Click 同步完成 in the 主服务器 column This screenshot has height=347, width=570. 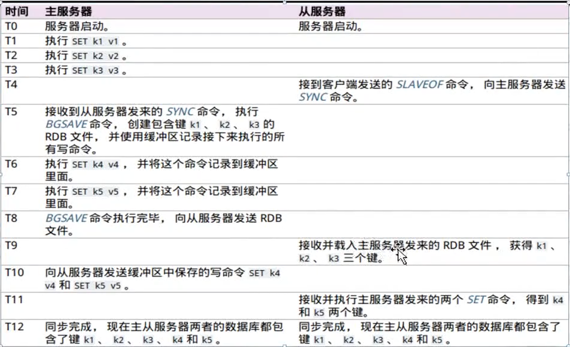[x=68, y=327]
